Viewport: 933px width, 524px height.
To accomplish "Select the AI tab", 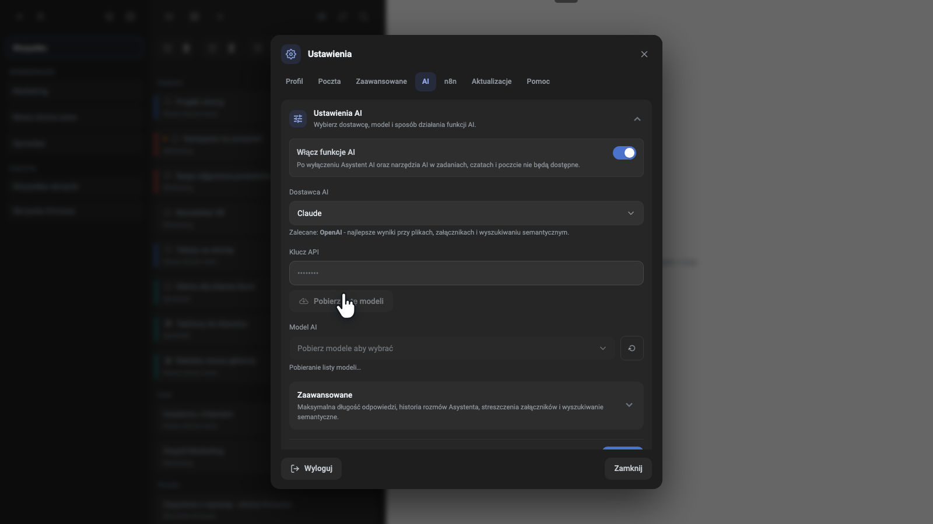I will click(426, 82).
